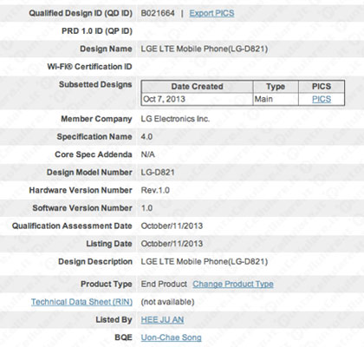Select the Oct 7, 2013 table cell
Viewport: 364px width, 347px height.
click(x=197, y=99)
